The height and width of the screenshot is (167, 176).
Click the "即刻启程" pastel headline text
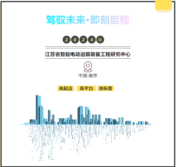(x=110, y=20)
